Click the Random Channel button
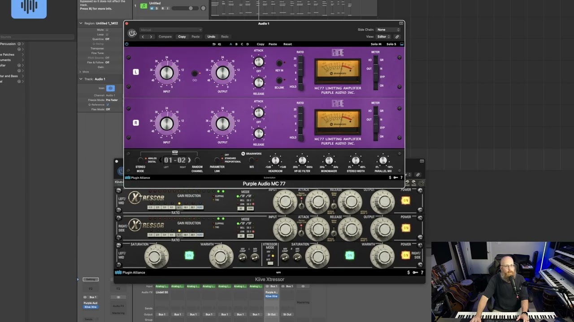This screenshot has width=574, height=322. pos(197,160)
